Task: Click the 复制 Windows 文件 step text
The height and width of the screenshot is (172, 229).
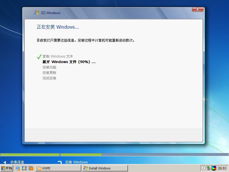Action: (58, 56)
